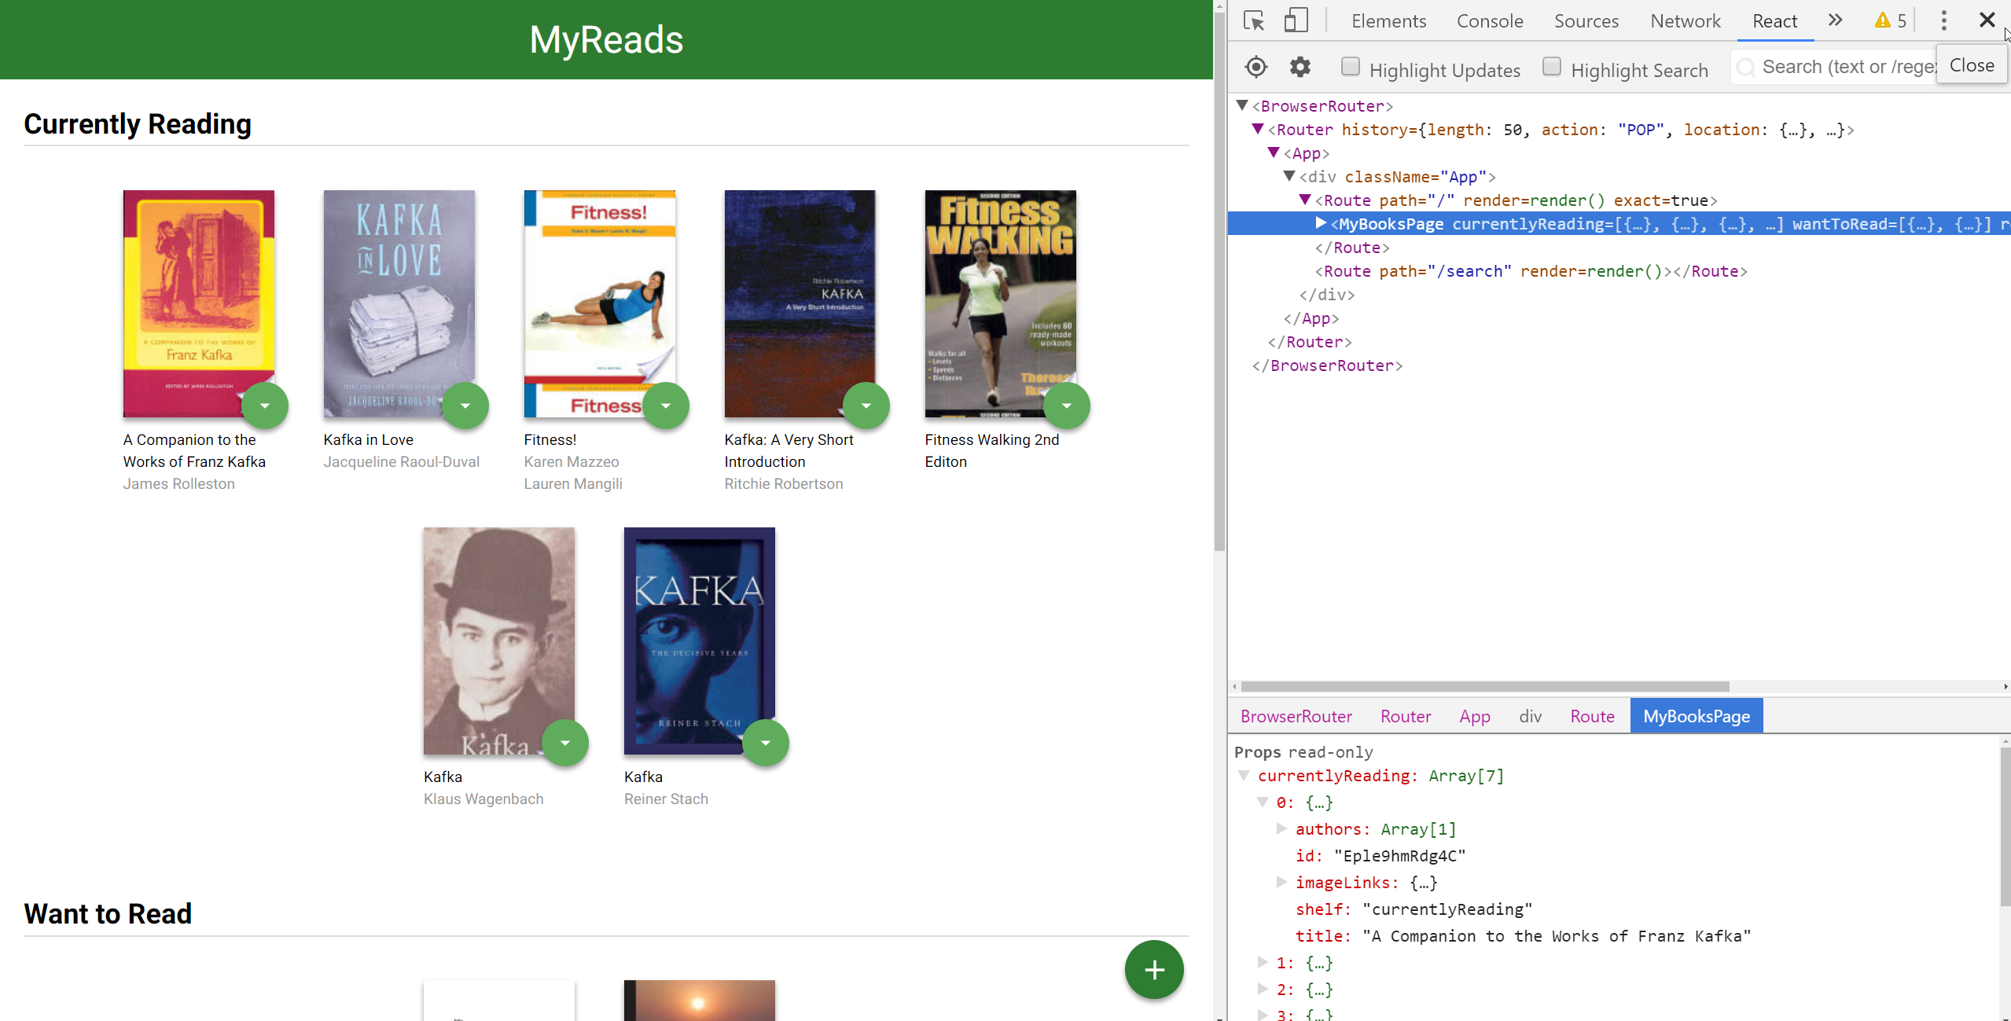The width and height of the screenshot is (2011, 1021).
Task: Close the DevTools panel
Action: pos(1987,20)
